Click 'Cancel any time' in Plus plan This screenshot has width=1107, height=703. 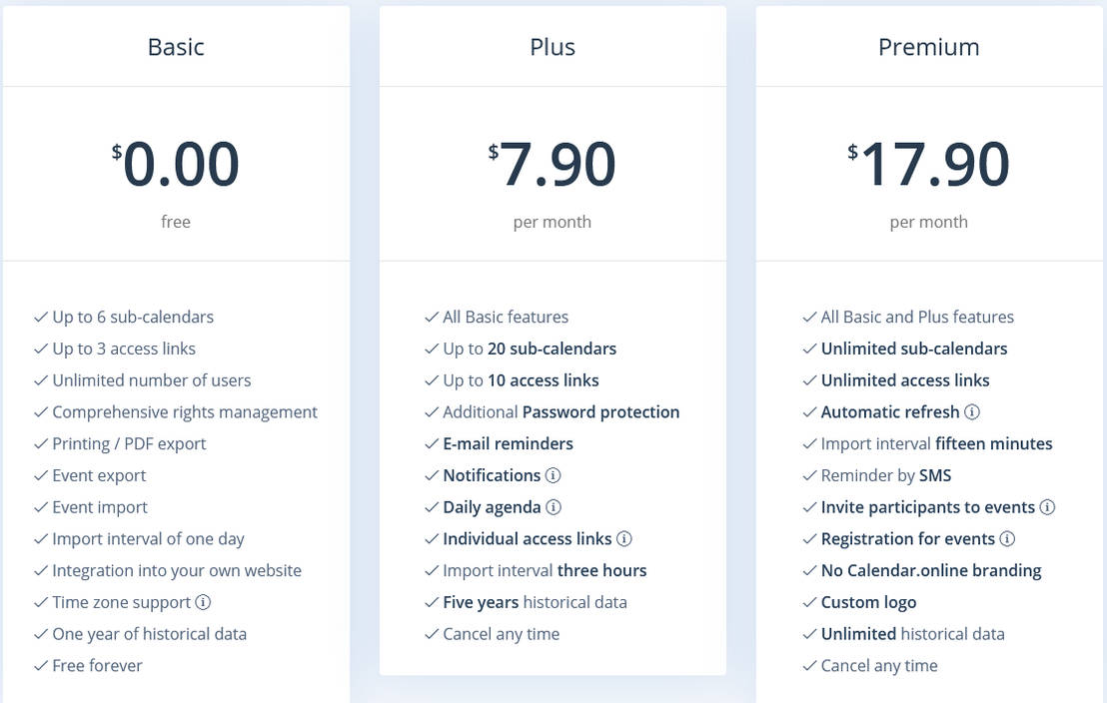coord(502,634)
